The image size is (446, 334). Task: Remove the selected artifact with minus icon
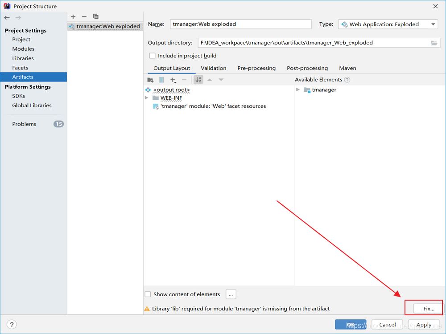pyautogui.click(x=84, y=16)
